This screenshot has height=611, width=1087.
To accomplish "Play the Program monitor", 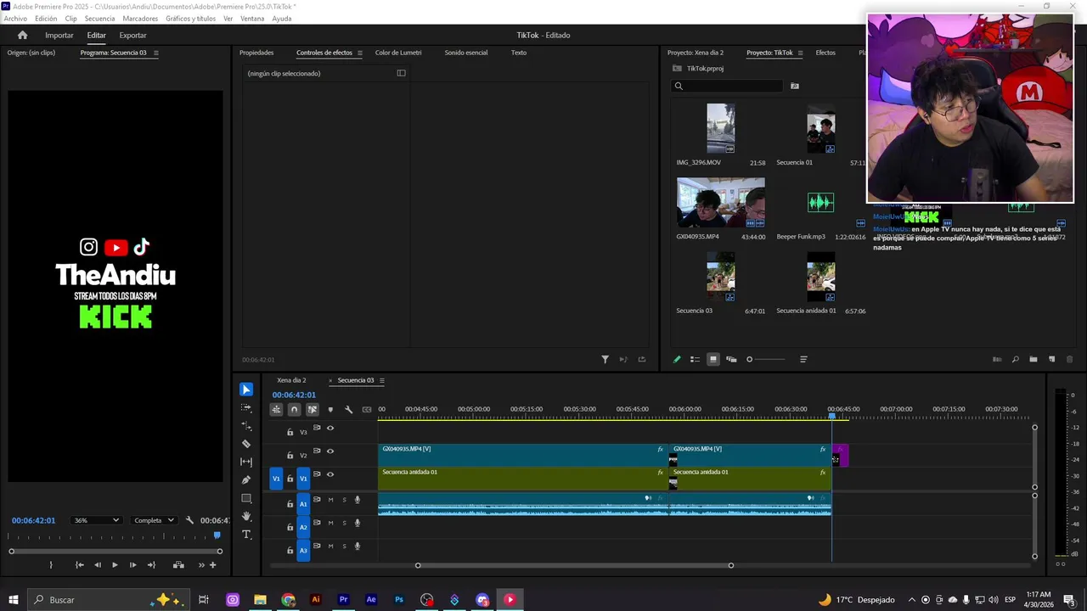I will tap(115, 565).
